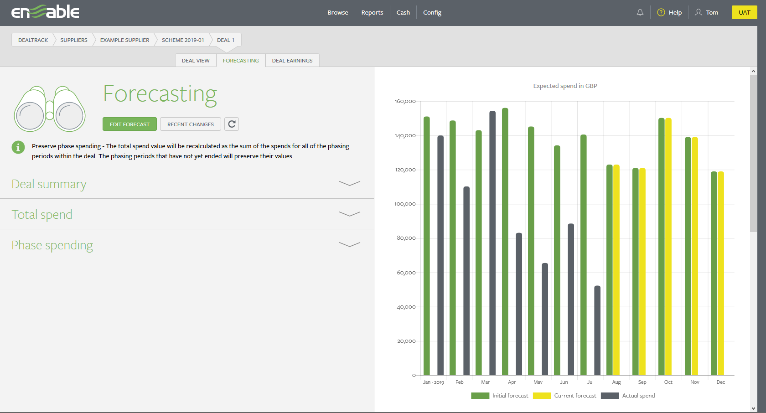Expand the Phase spending section
Viewport: 766px width, 413px height.
(349, 245)
